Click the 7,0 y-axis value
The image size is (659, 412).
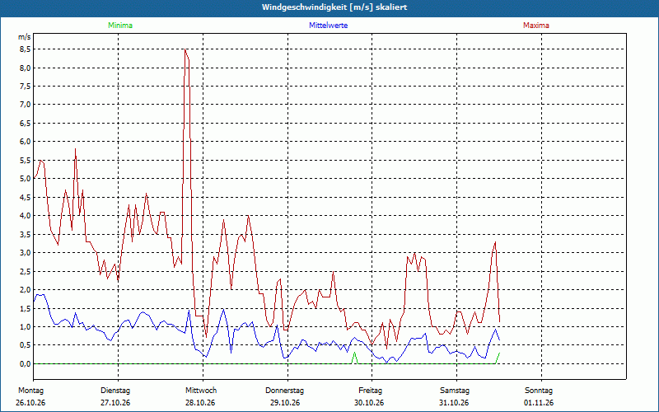pyautogui.click(x=26, y=105)
